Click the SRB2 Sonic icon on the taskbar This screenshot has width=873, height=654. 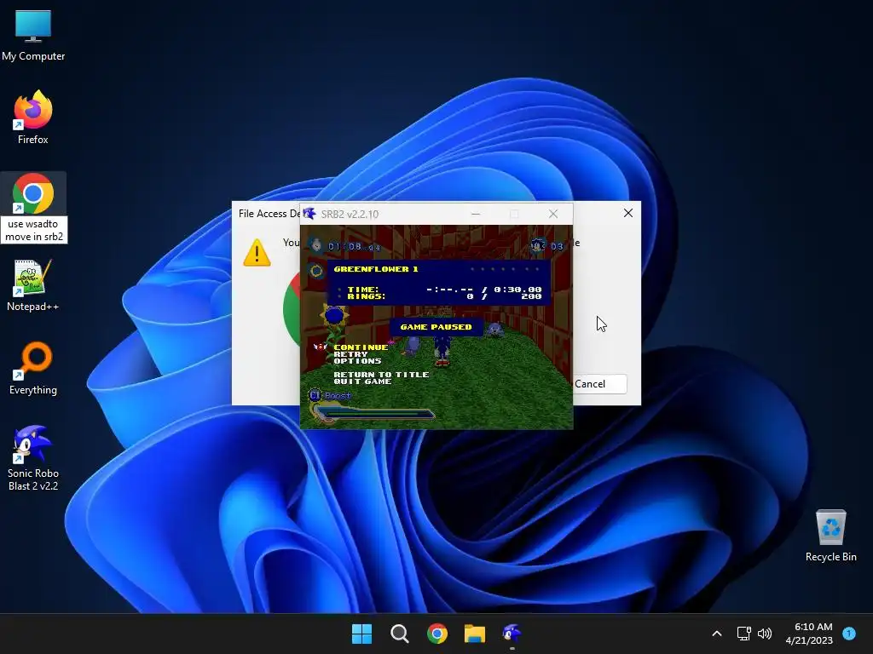pos(512,634)
